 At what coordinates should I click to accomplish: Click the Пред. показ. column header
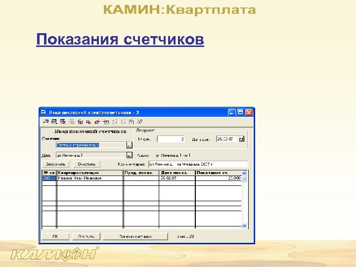(x=141, y=173)
